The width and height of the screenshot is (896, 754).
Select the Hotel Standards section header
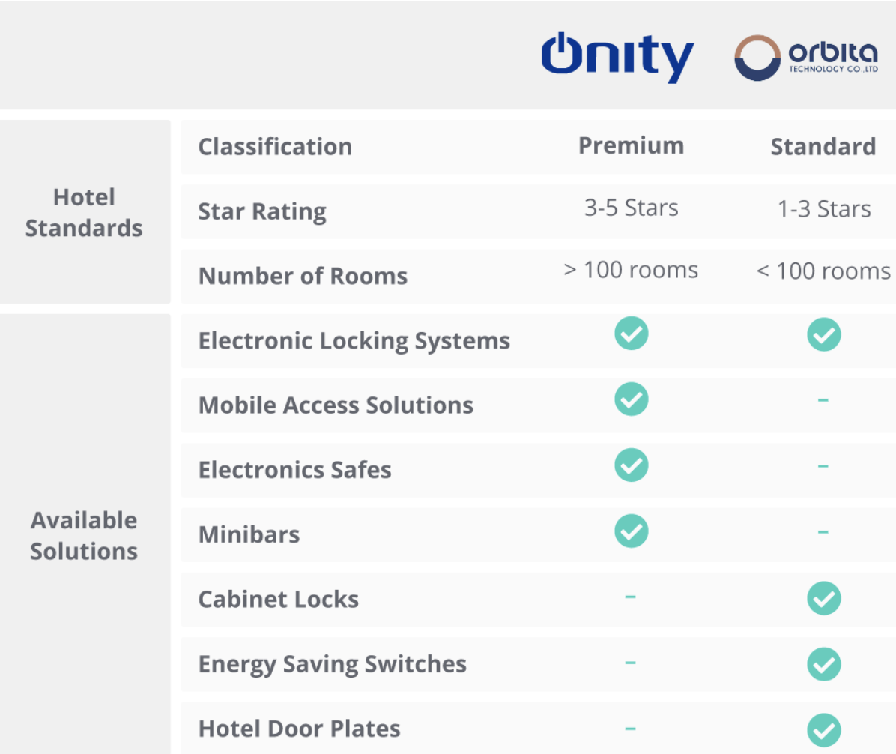(x=84, y=213)
